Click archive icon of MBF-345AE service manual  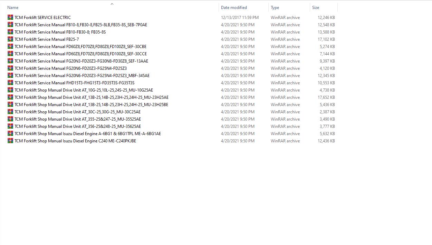[x=10, y=75]
